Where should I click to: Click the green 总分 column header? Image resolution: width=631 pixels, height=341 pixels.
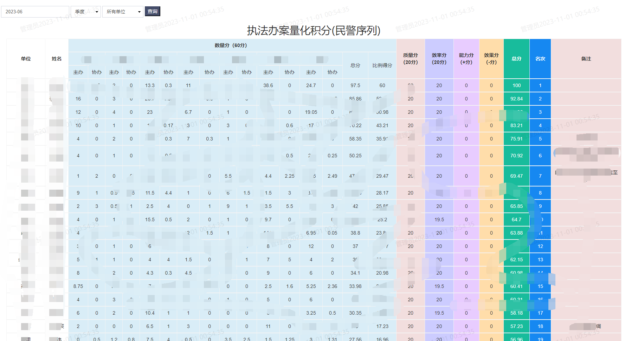516,59
